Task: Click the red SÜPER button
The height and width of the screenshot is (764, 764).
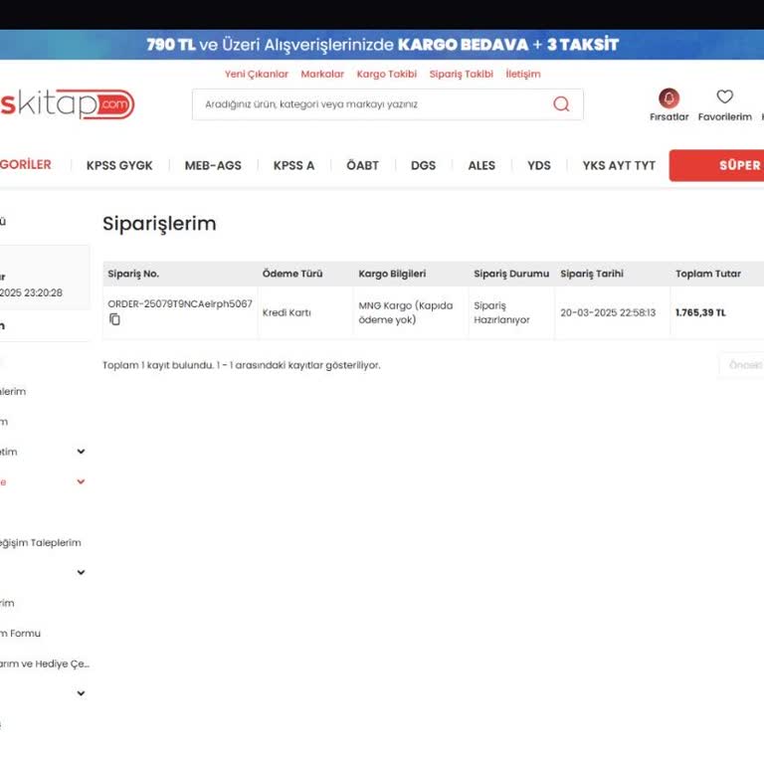Action: tap(716, 166)
